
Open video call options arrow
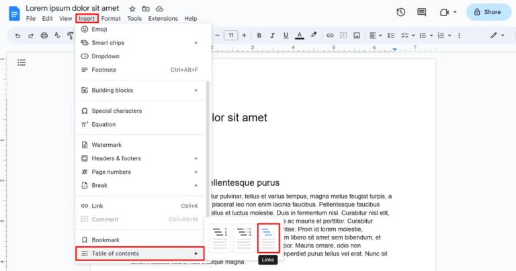pos(455,12)
